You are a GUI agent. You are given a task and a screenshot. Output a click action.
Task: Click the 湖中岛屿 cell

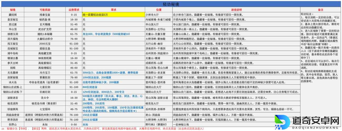click(13, 53)
